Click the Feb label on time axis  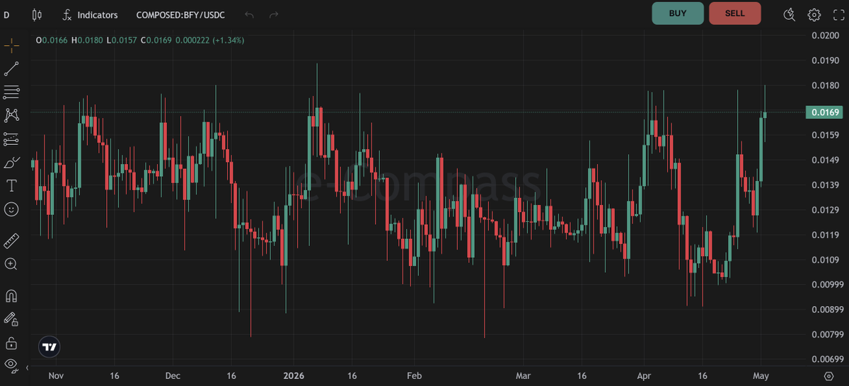pos(415,375)
